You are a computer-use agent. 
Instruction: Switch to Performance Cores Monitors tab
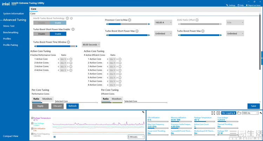47,99
